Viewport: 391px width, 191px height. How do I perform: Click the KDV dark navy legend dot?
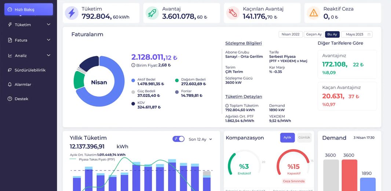pyautogui.click(x=133, y=104)
